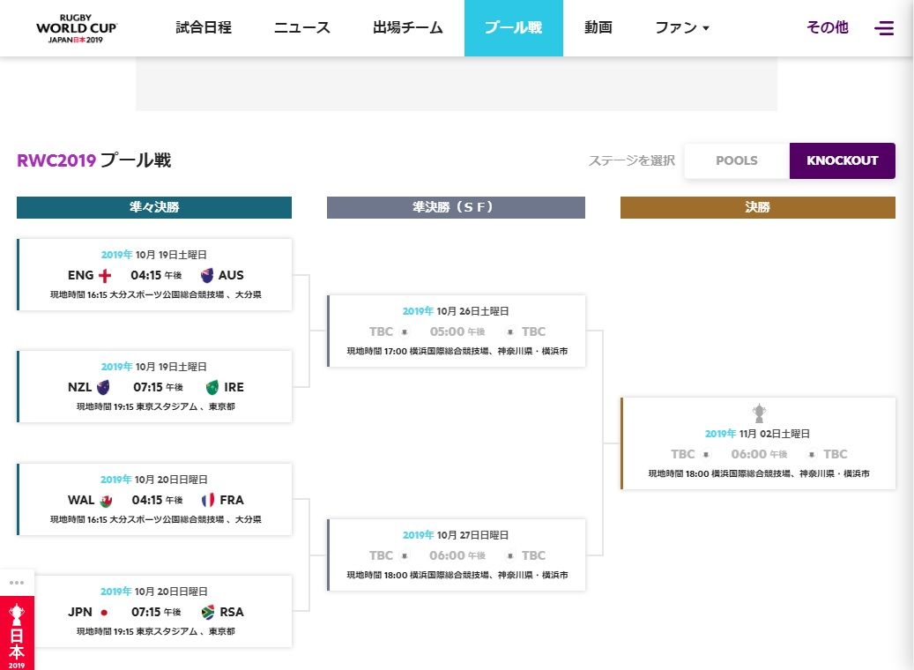Click the Ireland team emblem

click(x=212, y=387)
